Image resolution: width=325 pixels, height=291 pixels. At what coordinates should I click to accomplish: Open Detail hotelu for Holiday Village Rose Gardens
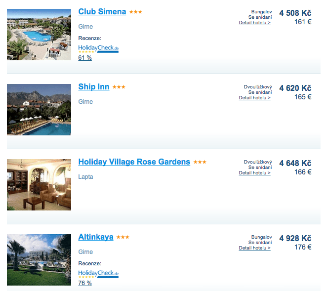[x=254, y=172]
